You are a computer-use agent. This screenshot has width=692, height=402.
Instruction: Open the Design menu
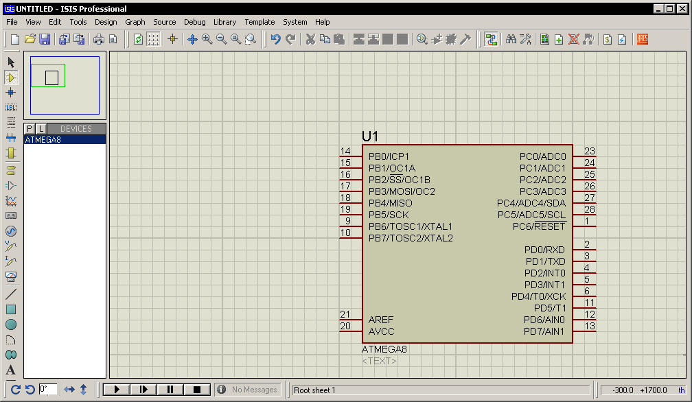pos(106,22)
